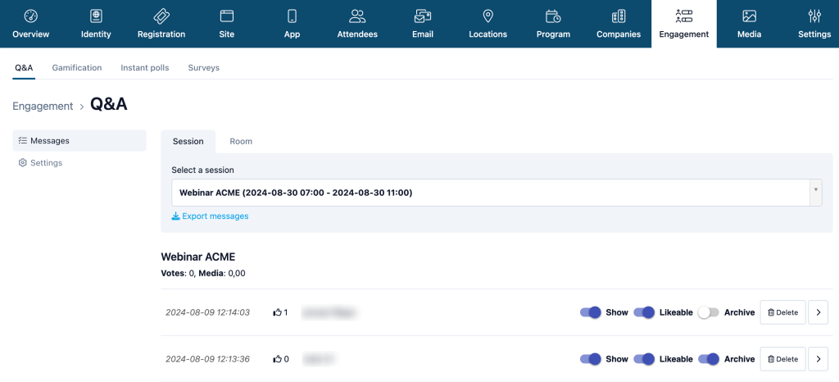The image size is (839, 382).
Task: Click the Companies buildings icon
Action: click(x=619, y=16)
